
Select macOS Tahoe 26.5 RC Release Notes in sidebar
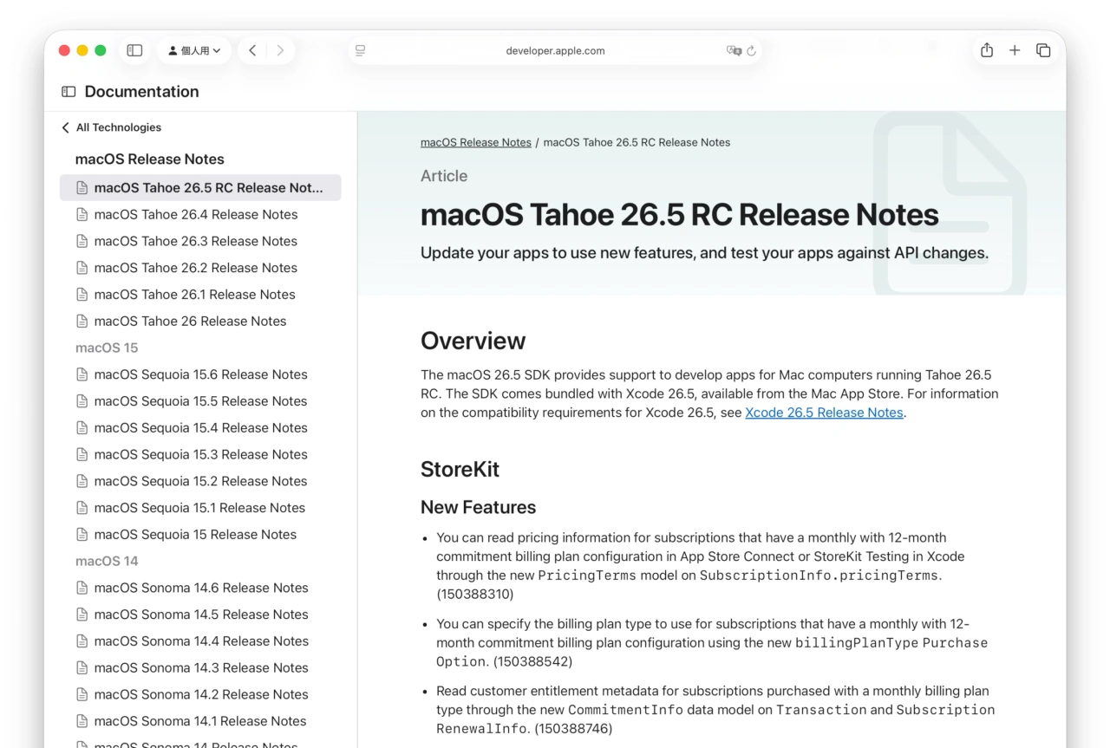[x=200, y=187]
